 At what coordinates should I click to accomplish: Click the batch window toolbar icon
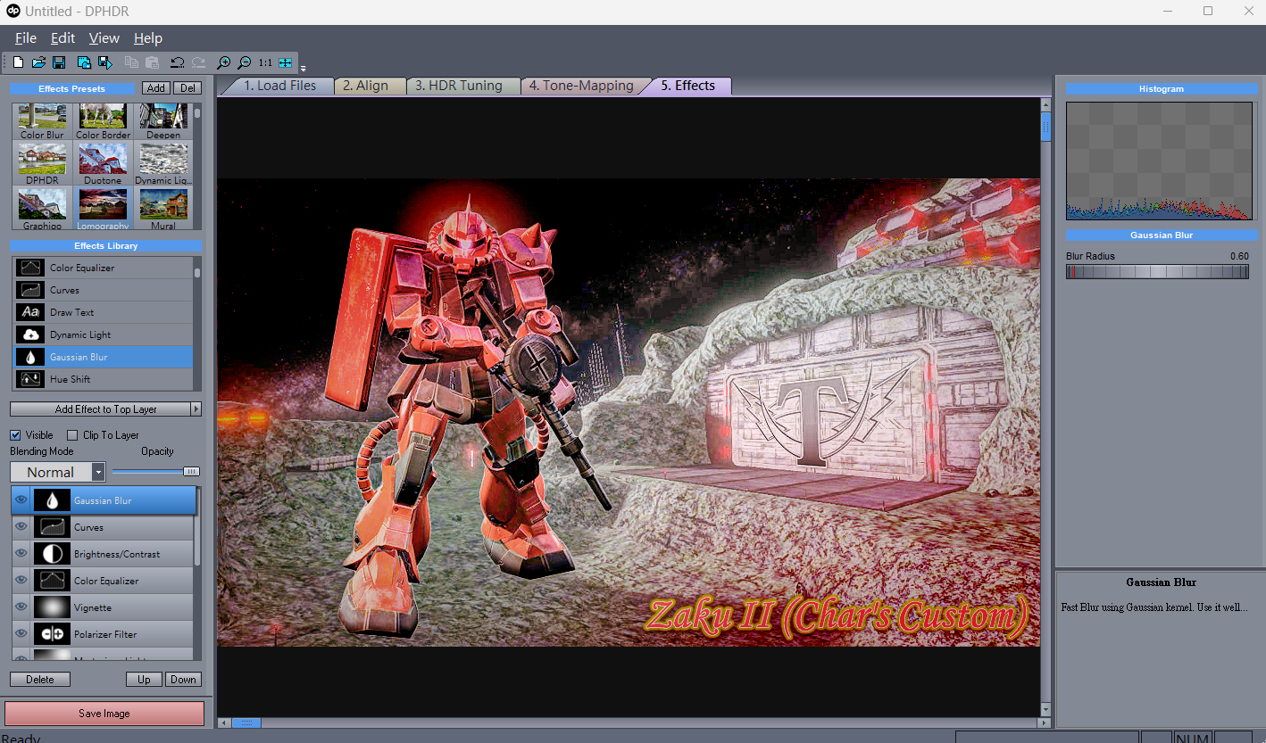coord(84,62)
